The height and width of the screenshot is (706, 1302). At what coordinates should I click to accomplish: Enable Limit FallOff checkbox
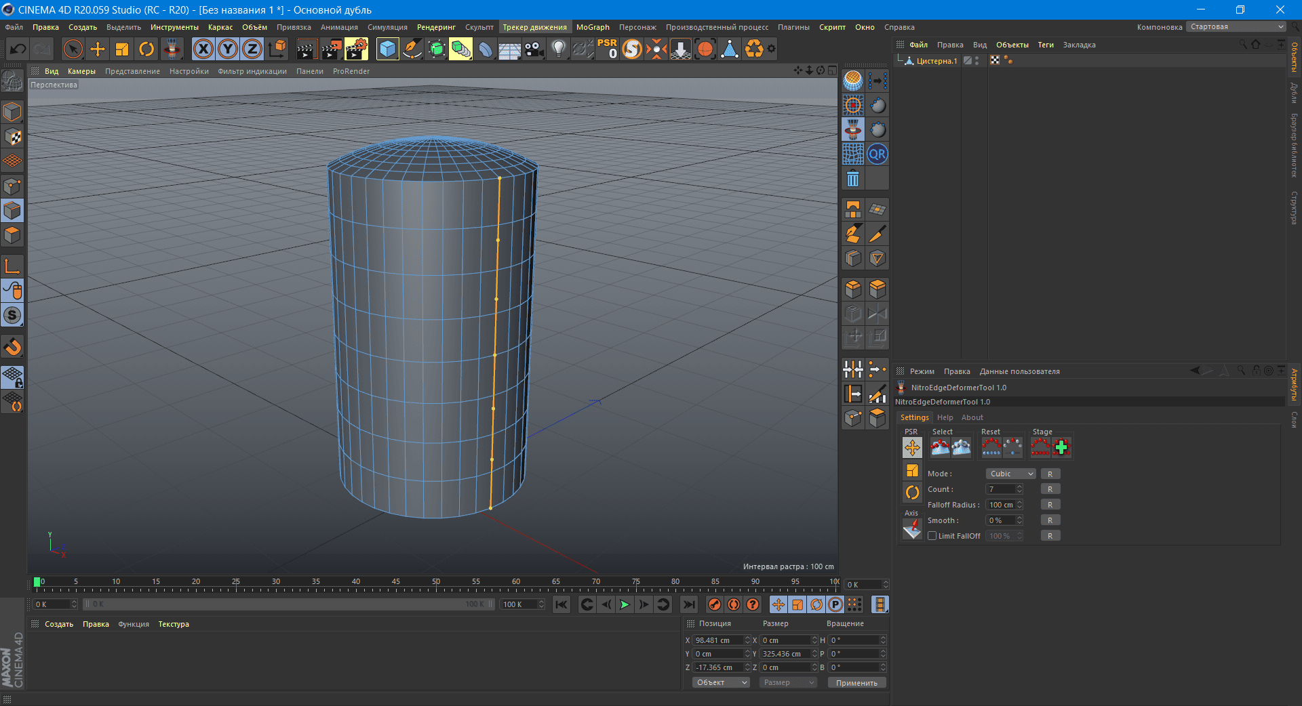tap(932, 536)
